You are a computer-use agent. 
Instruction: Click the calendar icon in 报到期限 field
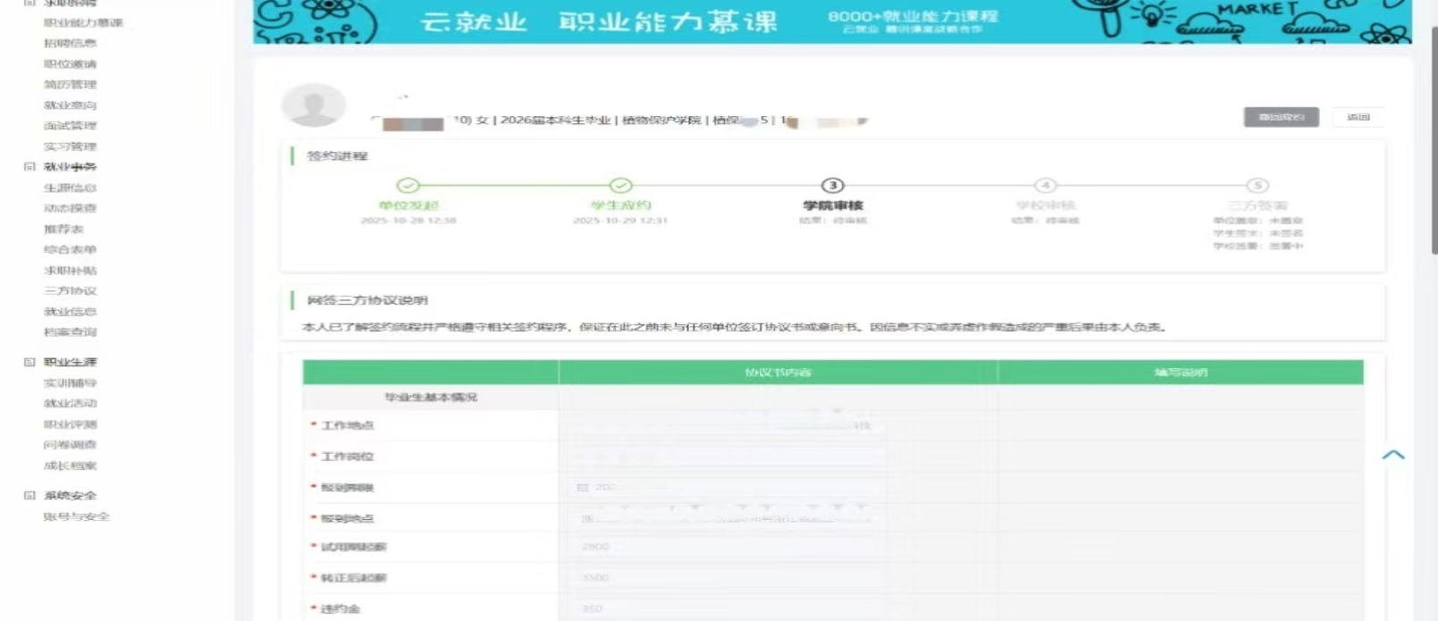coord(583,488)
